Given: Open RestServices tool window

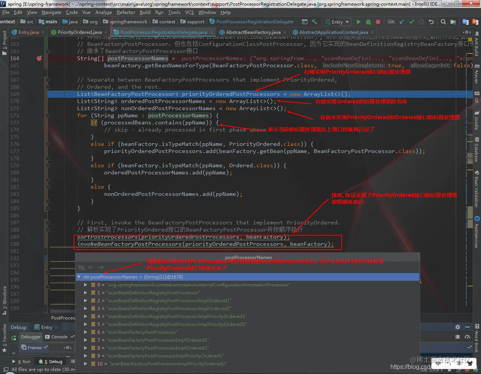Looking at the screenshot, I should pos(476,232).
